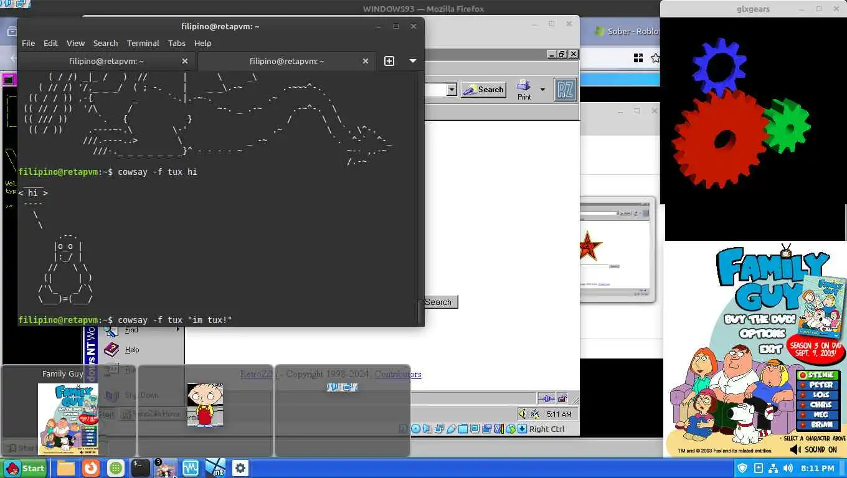Viewport: 847px width, 478px height.
Task: Open the View menu in terminal
Action: pyautogui.click(x=75, y=43)
